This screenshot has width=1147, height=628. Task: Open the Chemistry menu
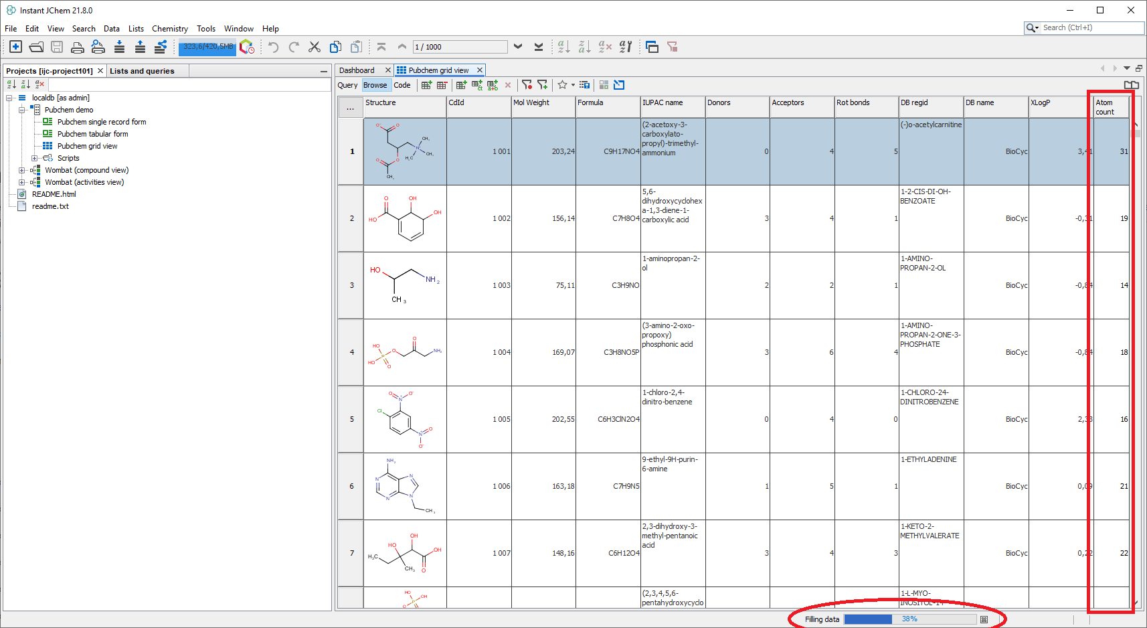[x=169, y=29]
